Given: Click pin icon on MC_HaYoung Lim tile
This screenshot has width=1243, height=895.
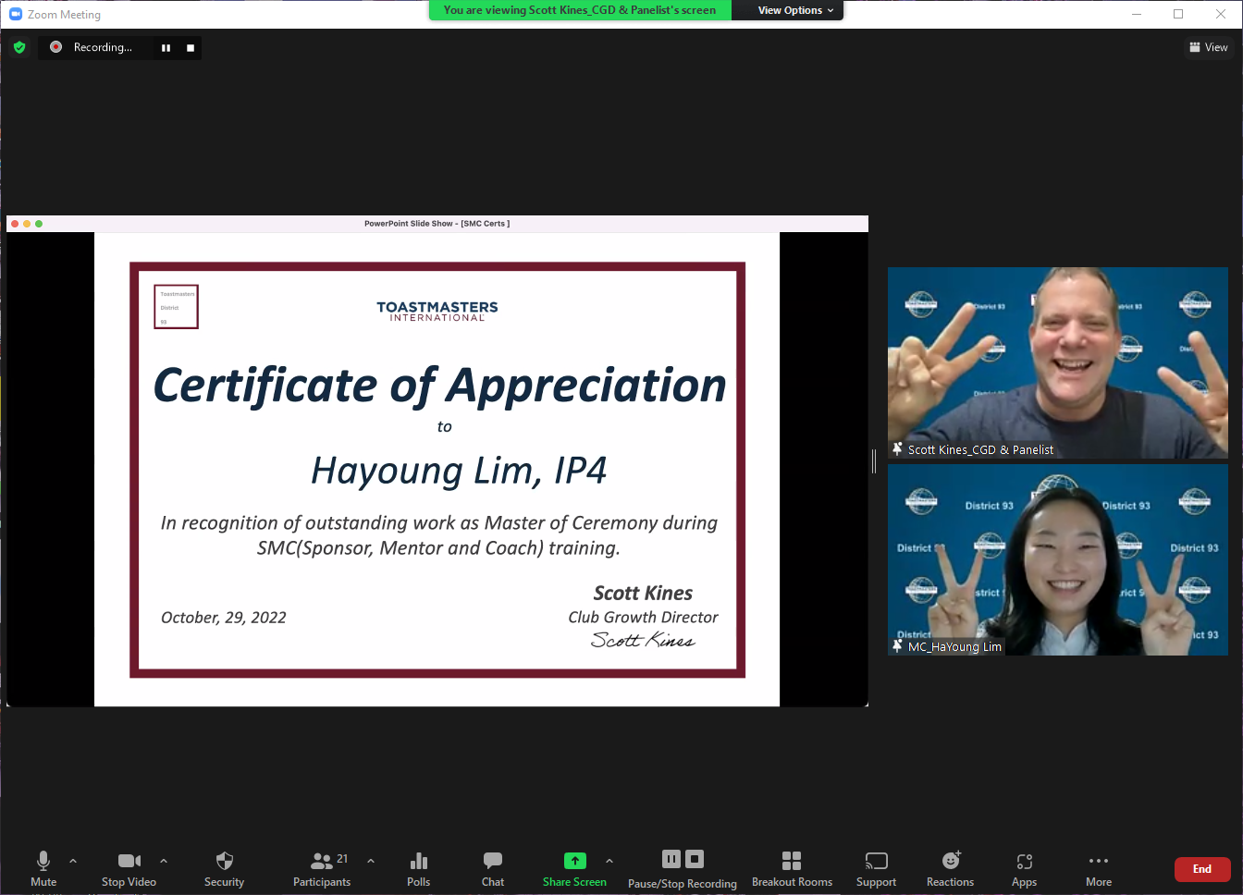Looking at the screenshot, I should point(897,646).
